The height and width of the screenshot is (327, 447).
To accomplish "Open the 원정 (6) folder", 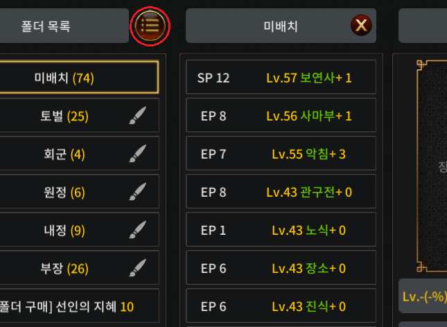I will 79,192.
